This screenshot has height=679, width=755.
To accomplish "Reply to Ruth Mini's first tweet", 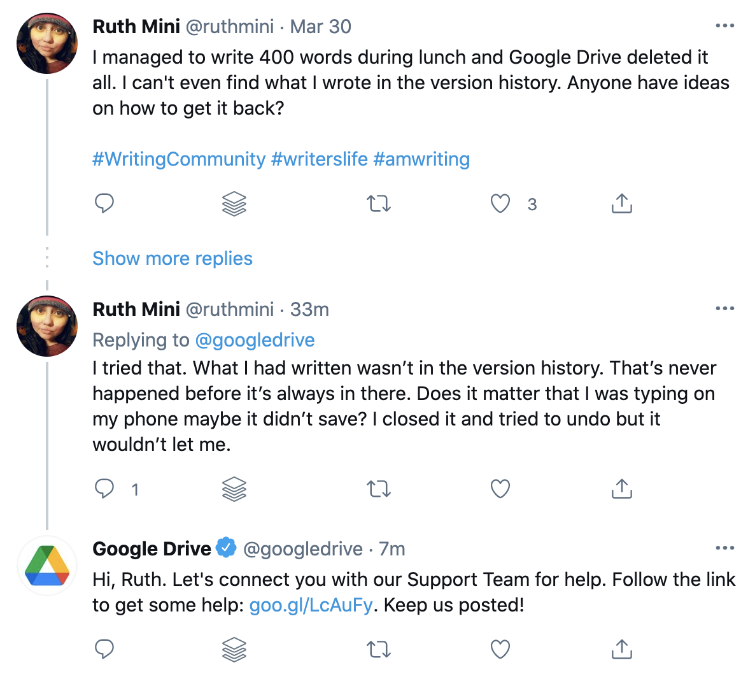I will 104,203.
